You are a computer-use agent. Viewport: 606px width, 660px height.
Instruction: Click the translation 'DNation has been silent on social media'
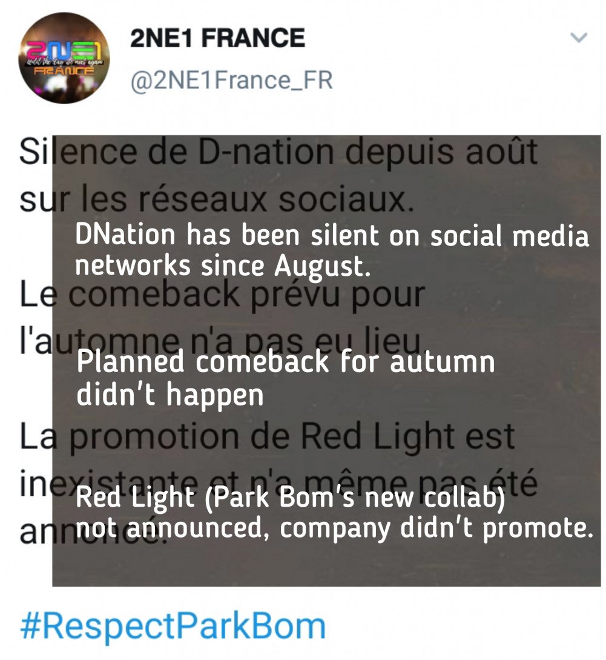[x=332, y=235]
